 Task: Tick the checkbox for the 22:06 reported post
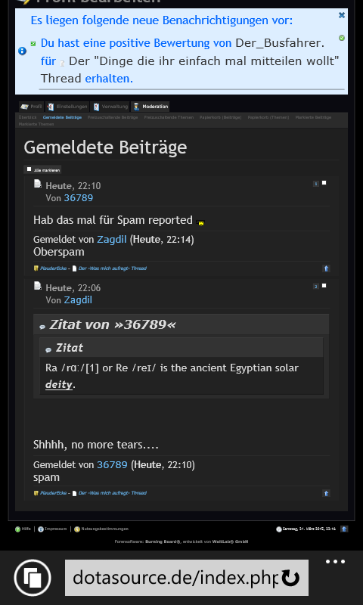coord(324,286)
